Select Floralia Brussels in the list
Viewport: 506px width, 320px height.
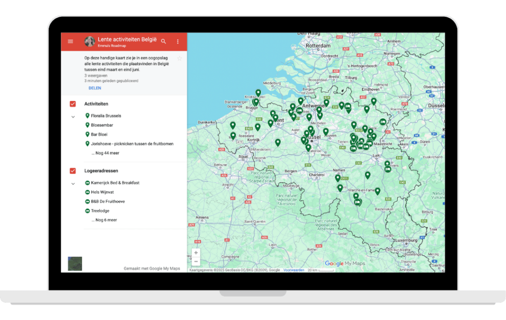[106, 116]
